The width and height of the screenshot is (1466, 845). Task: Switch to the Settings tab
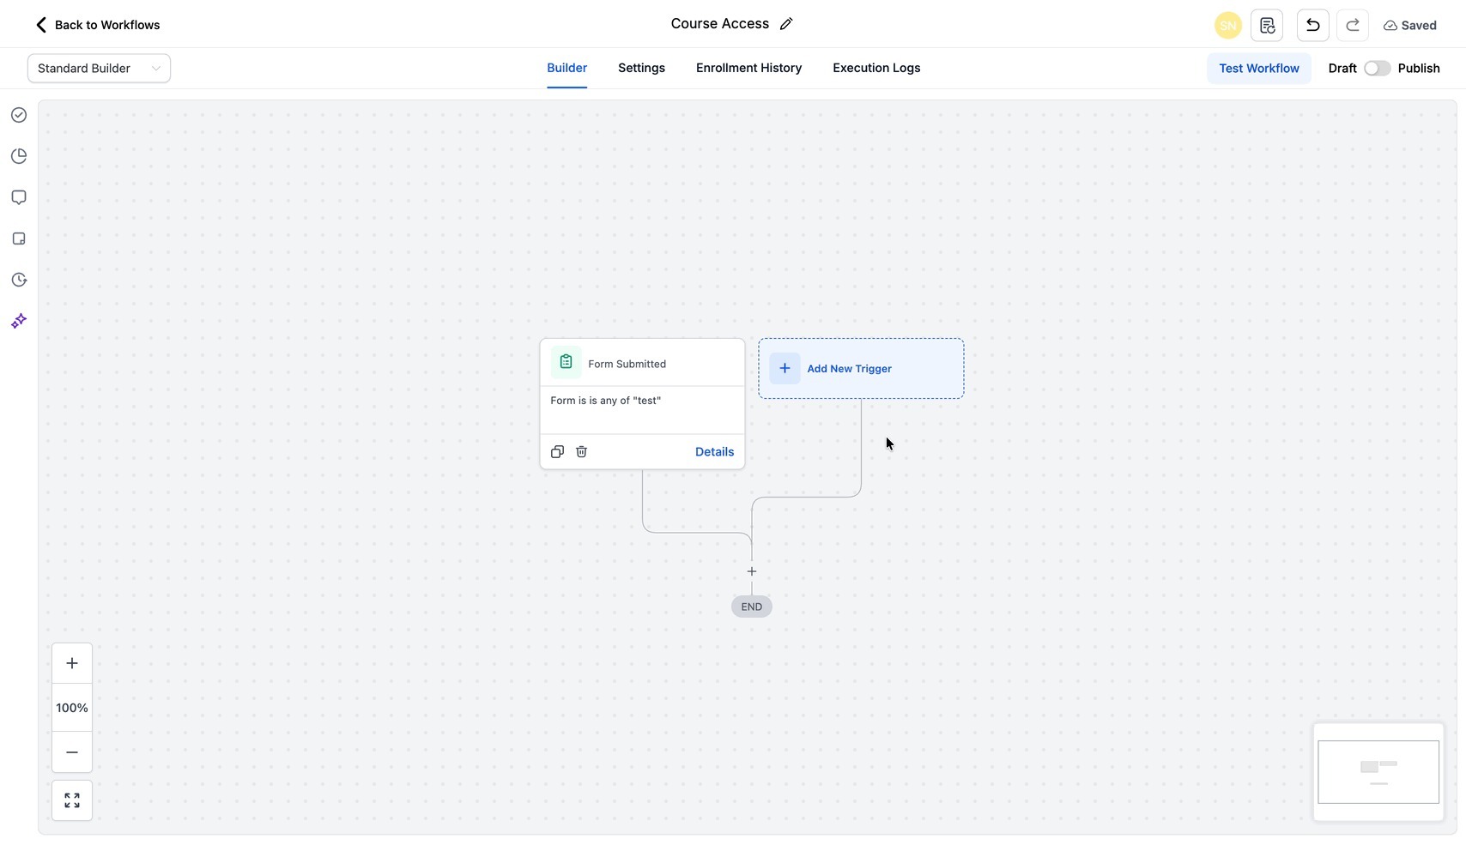[x=641, y=68]
